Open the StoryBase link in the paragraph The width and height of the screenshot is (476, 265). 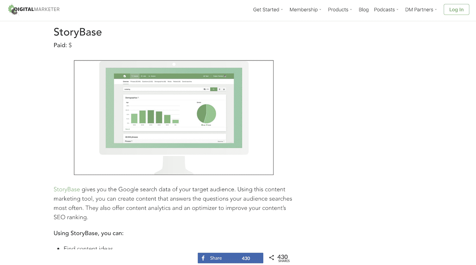(67, 189)
